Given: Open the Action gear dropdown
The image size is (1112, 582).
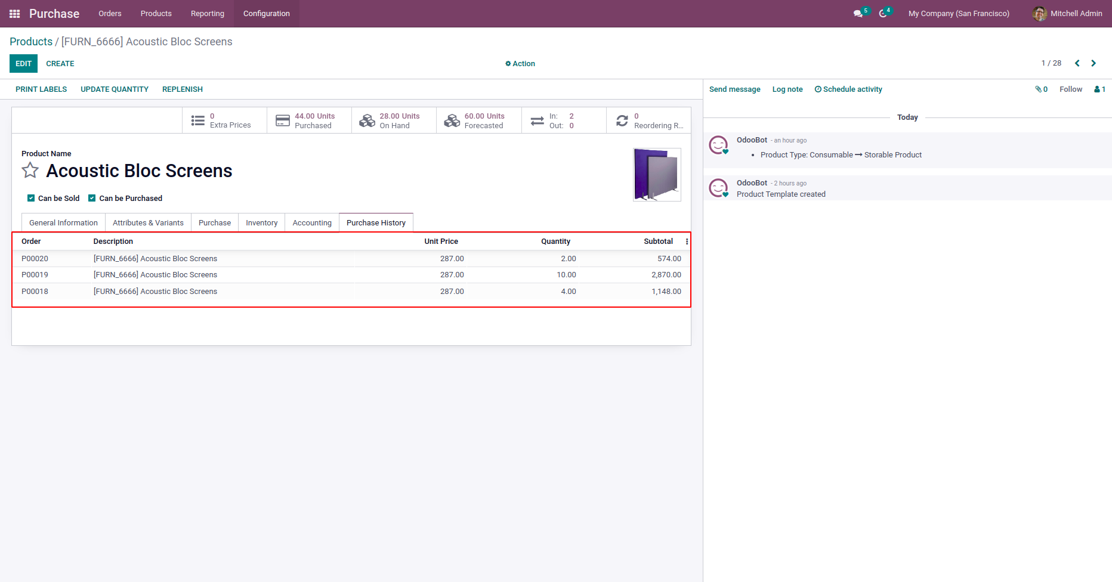Looking at the screenshot, I should (x=520, y=64).
